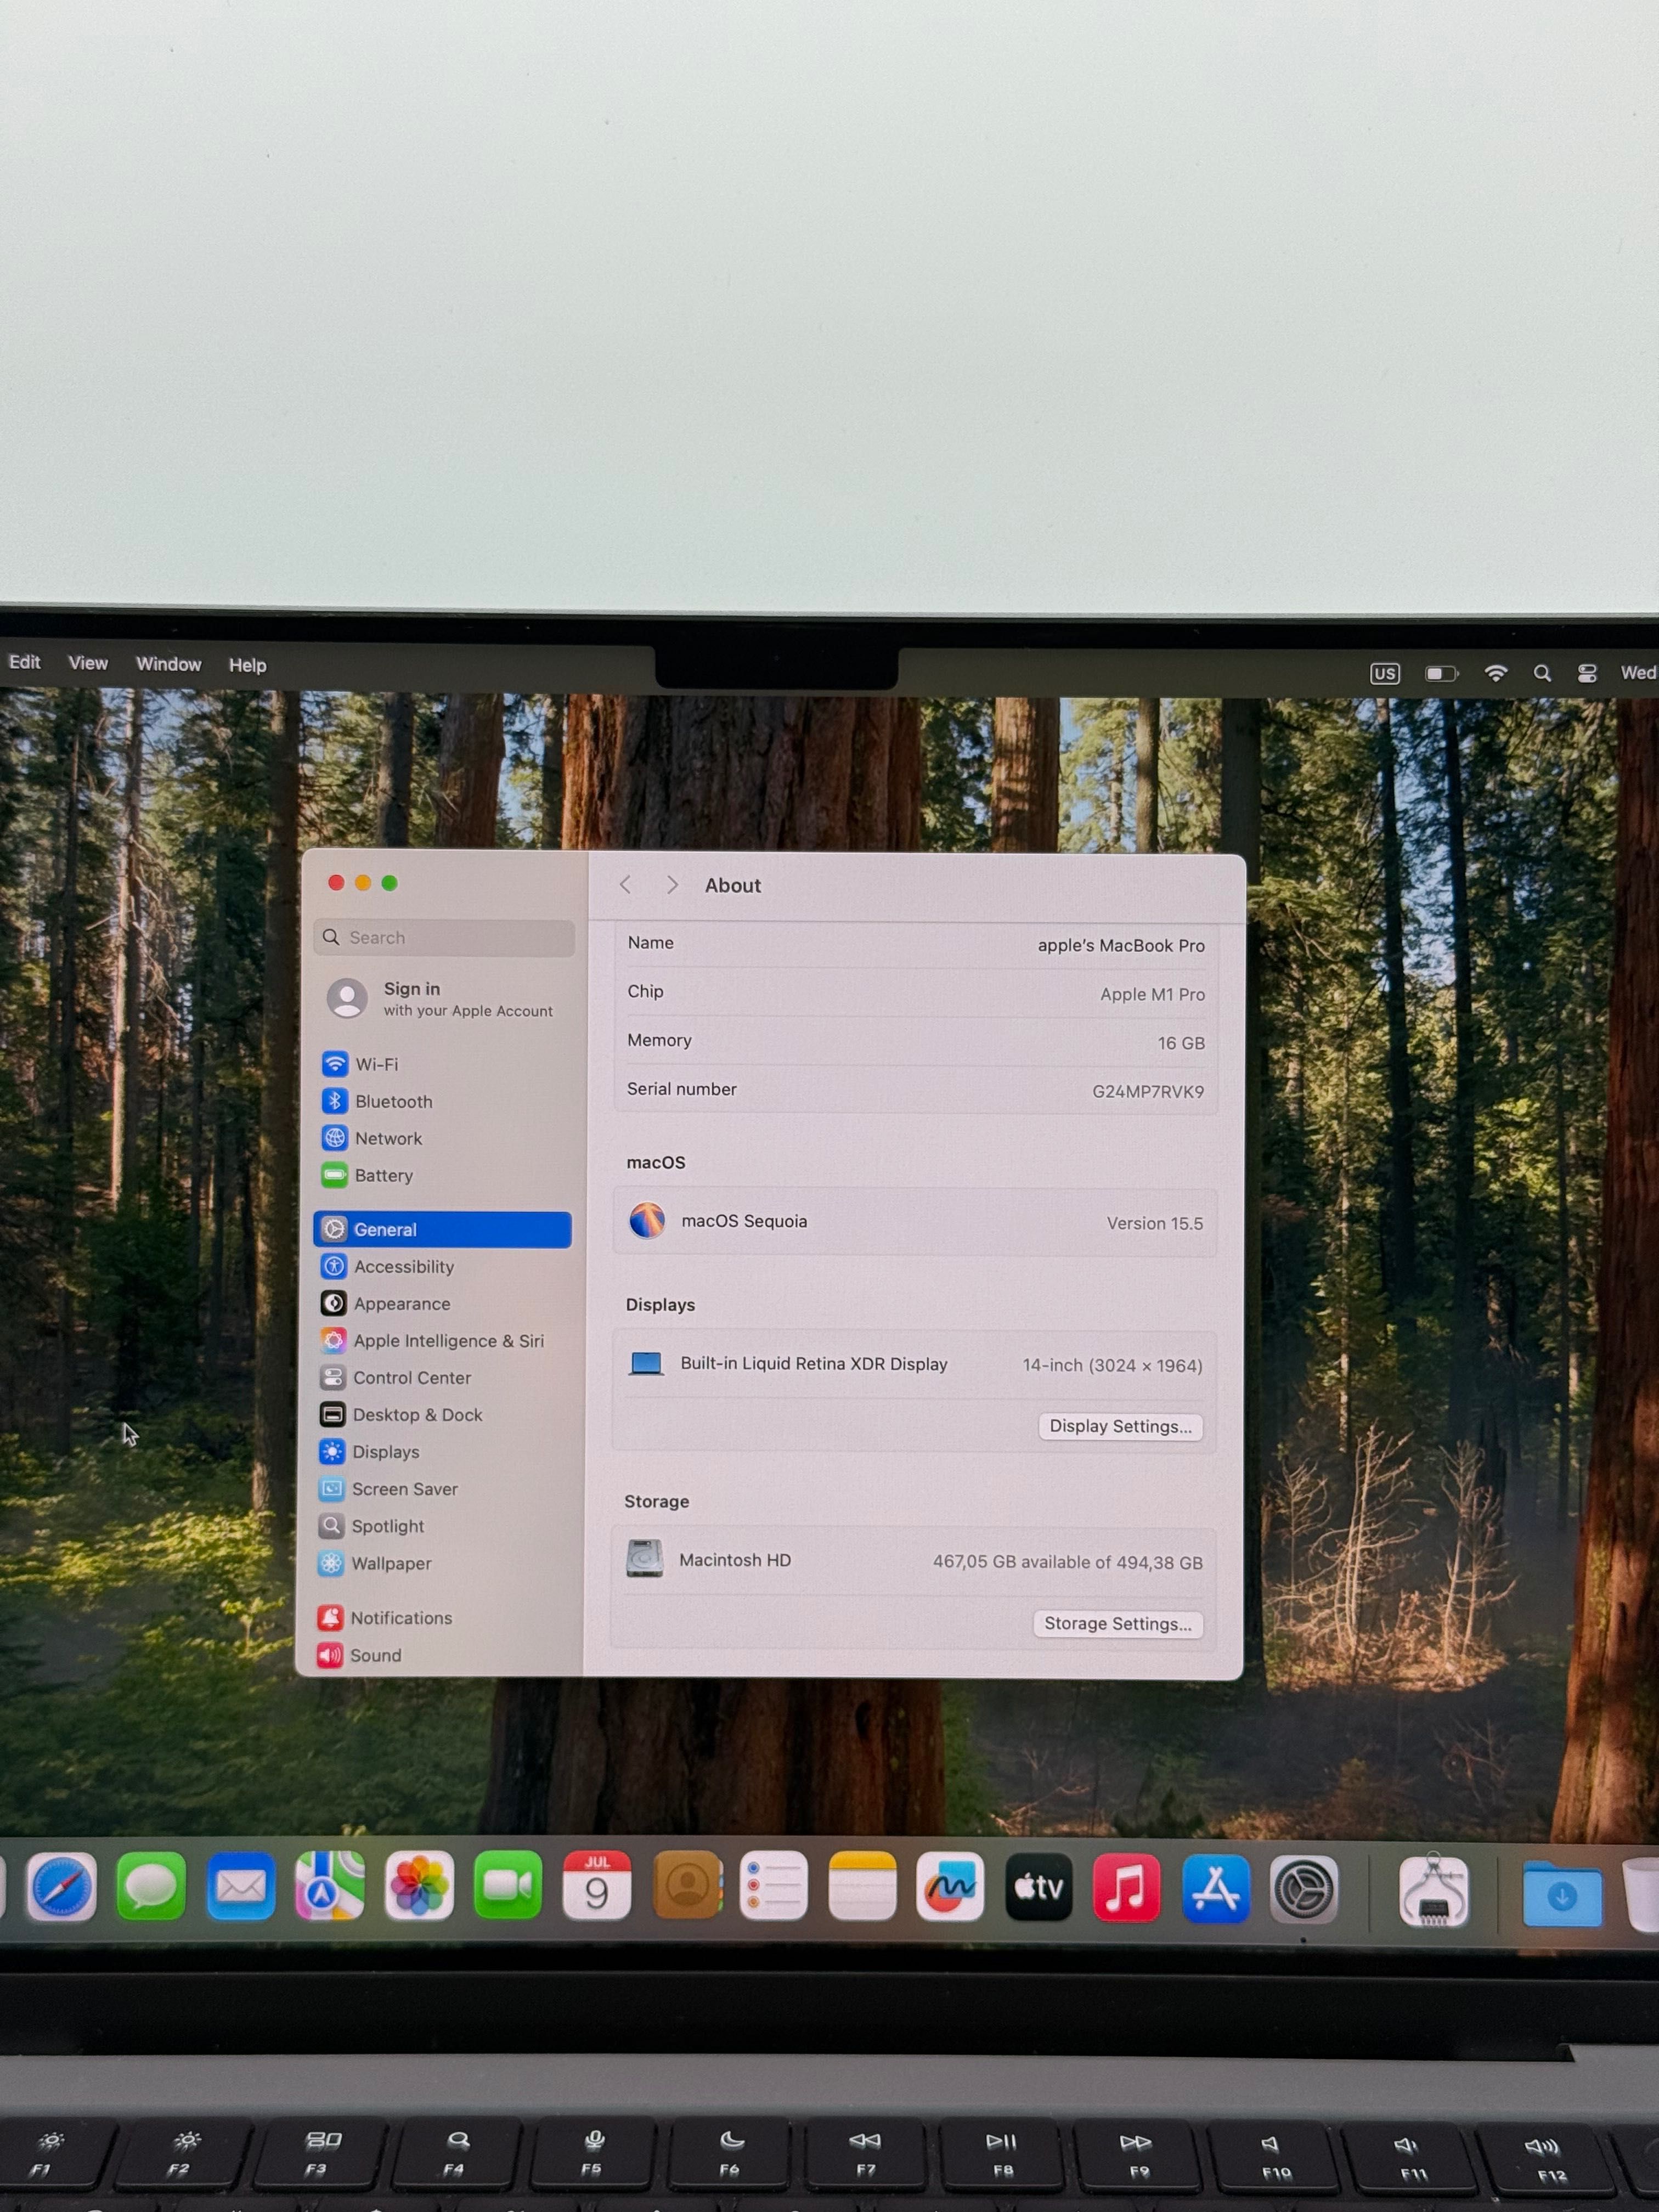Image resolution: width=1659 pixels, height=2212 pixels.
Task: Open Calendar from the Dock
Action: [x=597, y=1885]
